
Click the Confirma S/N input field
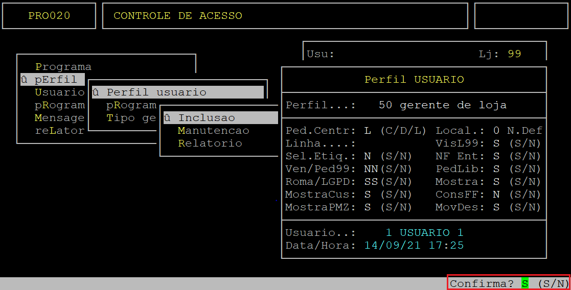coord(524,283)
